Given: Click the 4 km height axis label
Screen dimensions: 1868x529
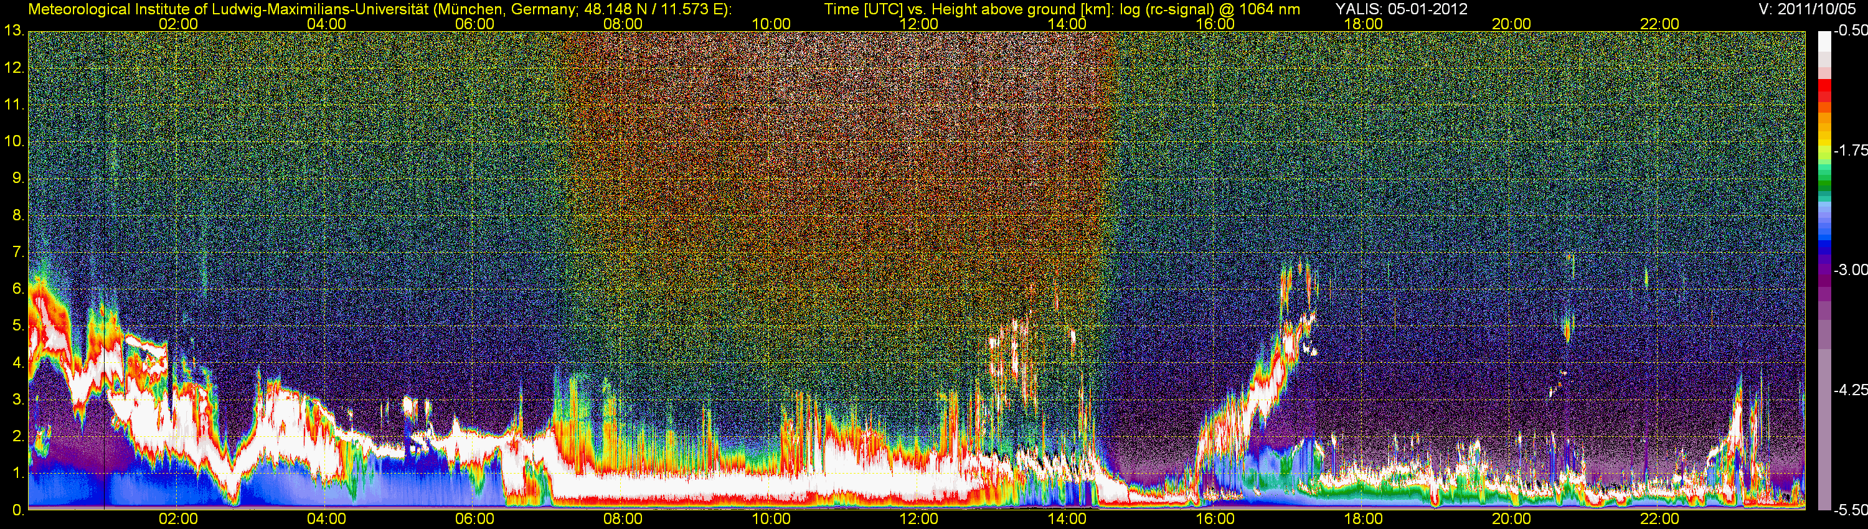Looking at the screenshot, I should click(17, 363).
